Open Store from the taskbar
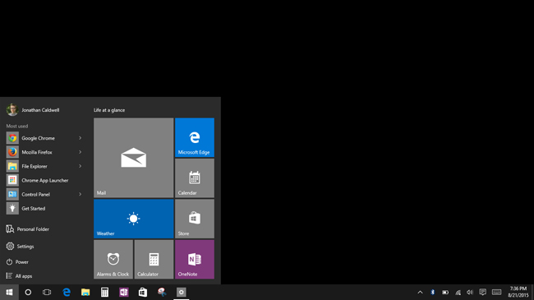The image size is (534, 300). coord(143,292)
